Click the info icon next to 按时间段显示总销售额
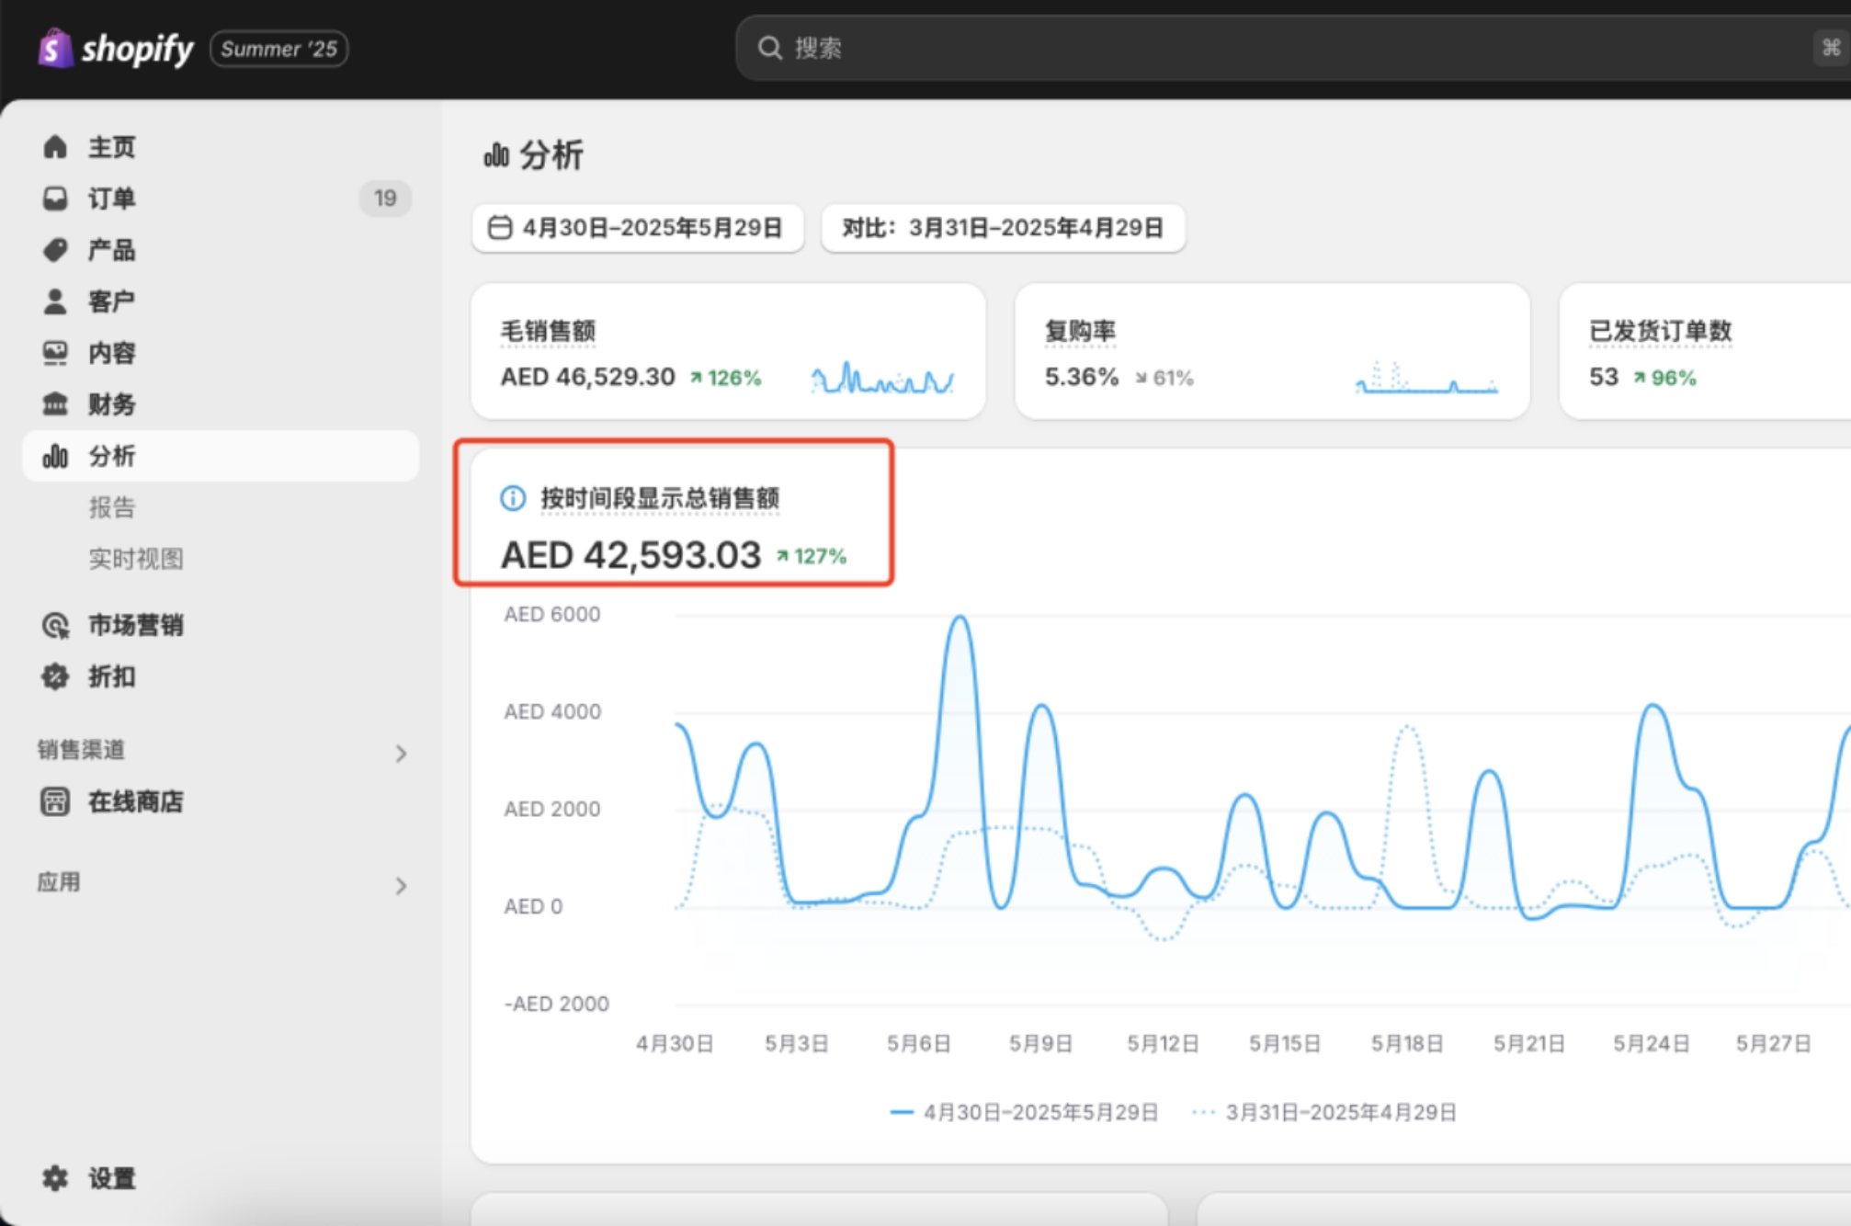The image size is (1851, 1226). coord(513,498)
